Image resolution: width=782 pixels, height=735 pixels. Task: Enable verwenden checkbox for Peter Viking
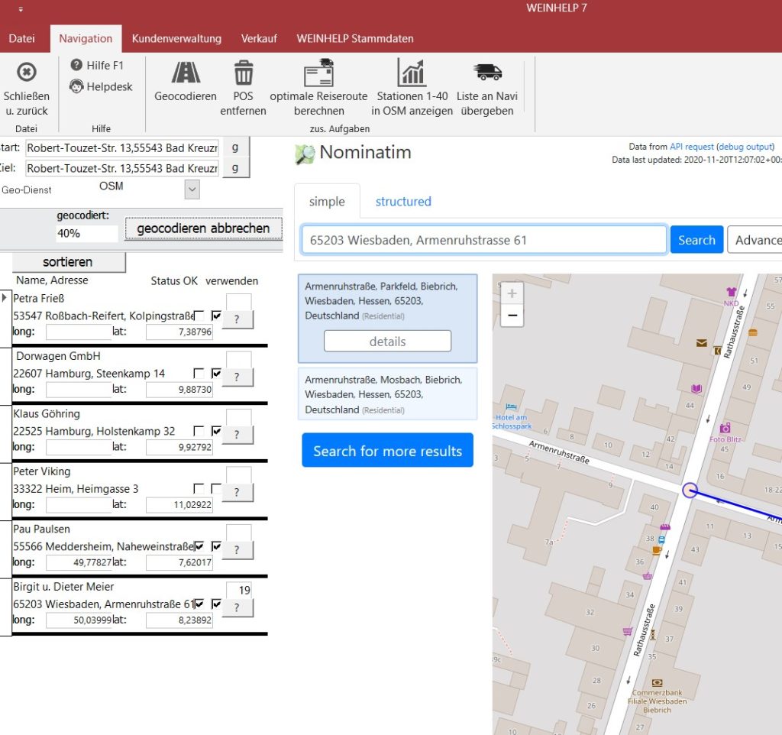pos(216,489)
